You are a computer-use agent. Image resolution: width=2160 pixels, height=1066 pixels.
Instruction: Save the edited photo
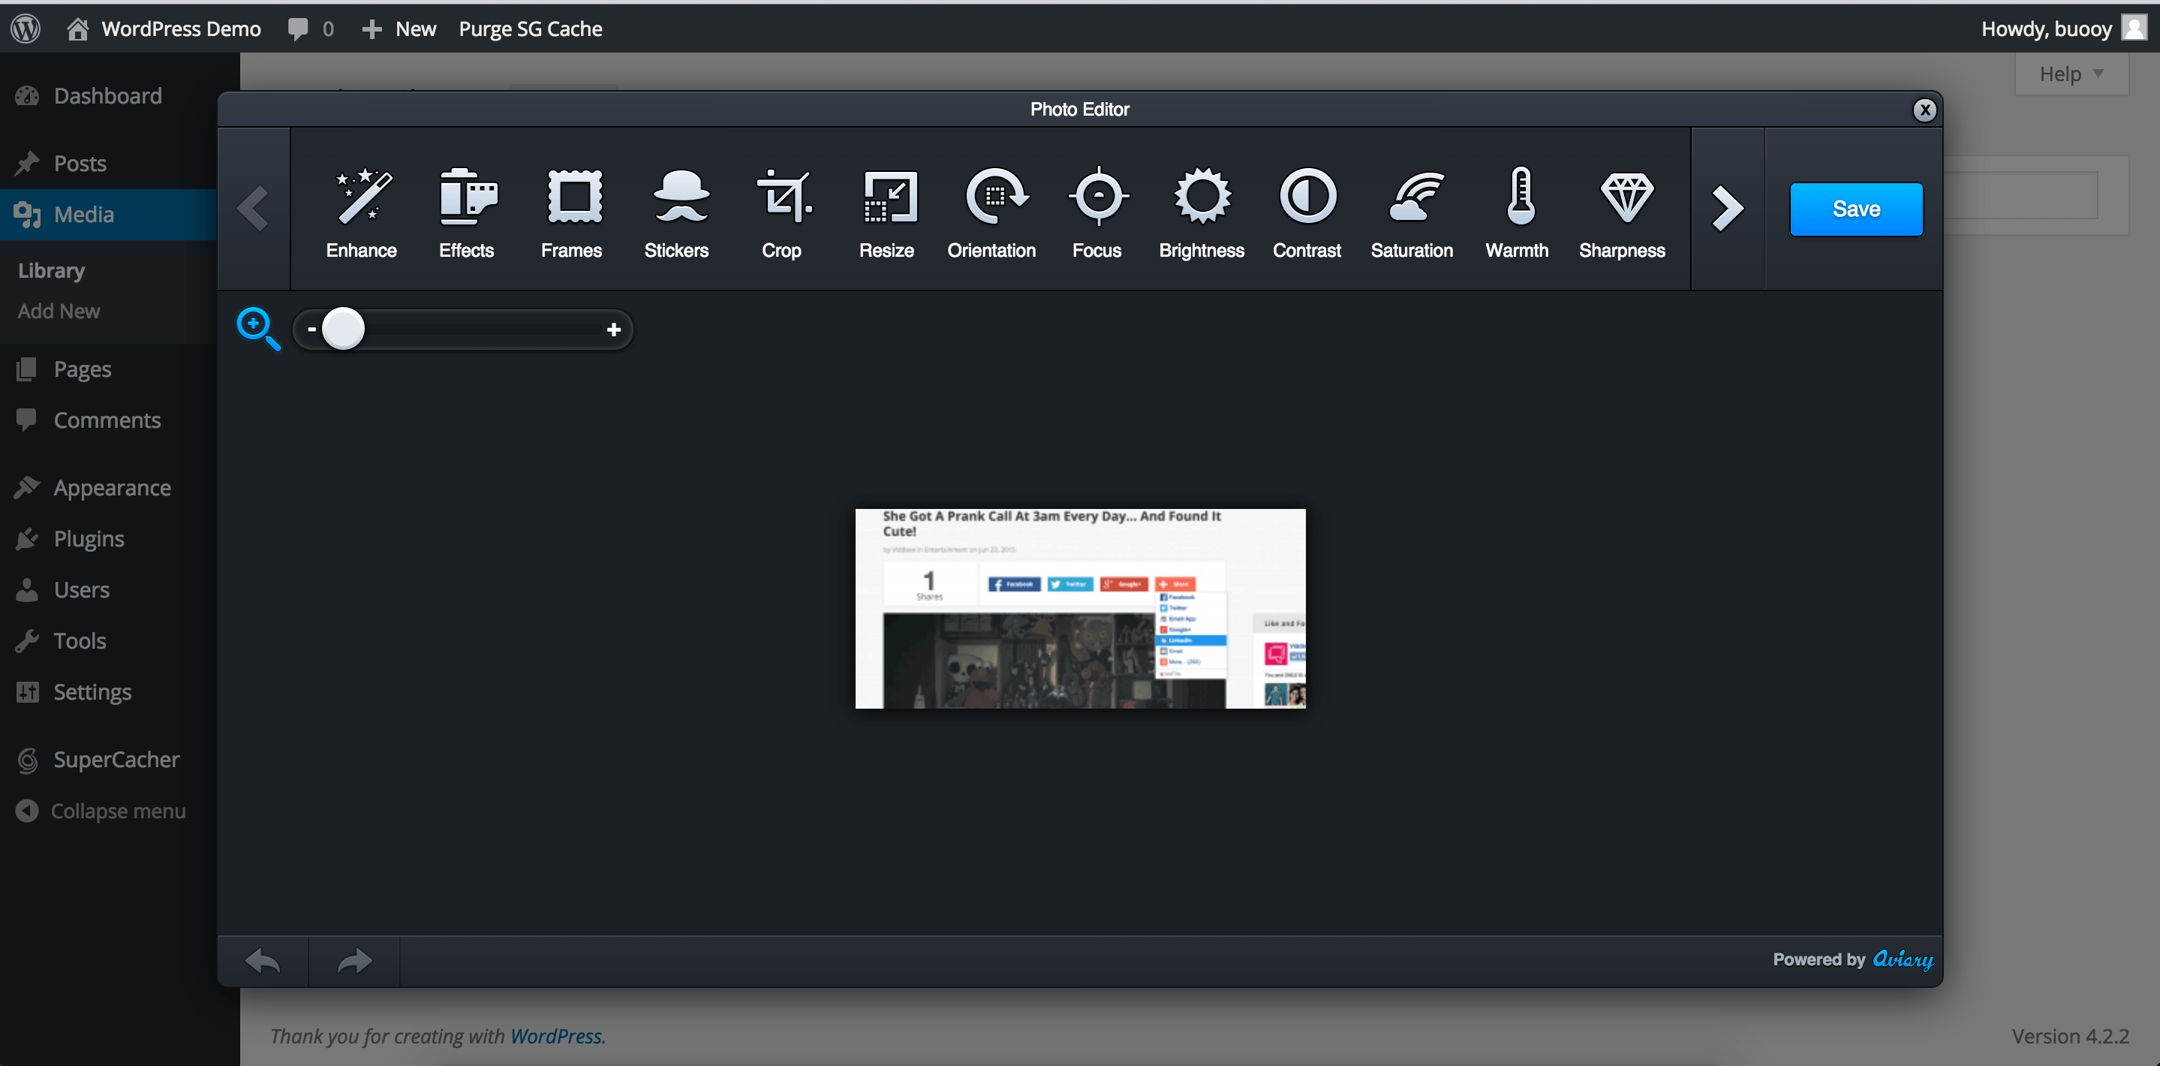[1855, 209]
